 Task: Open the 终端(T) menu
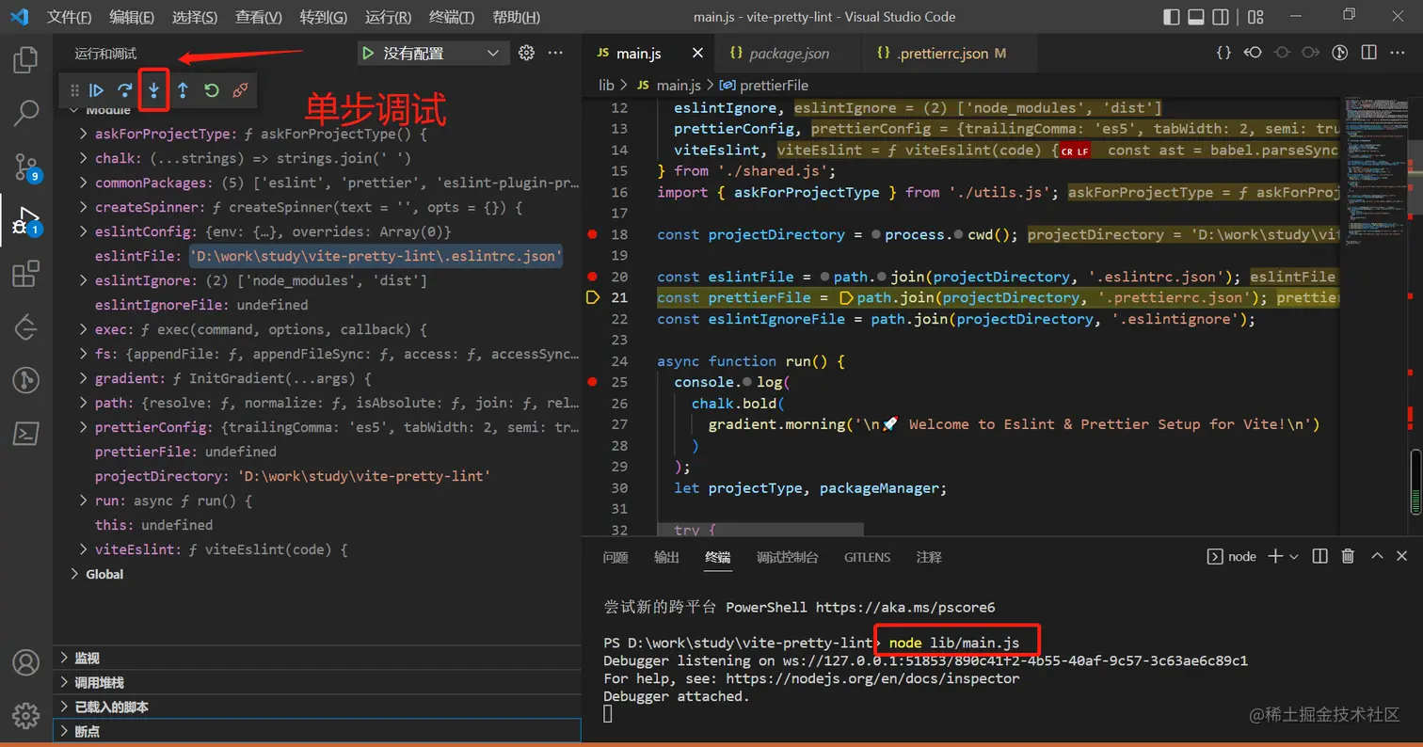click(x=451, y=17)
